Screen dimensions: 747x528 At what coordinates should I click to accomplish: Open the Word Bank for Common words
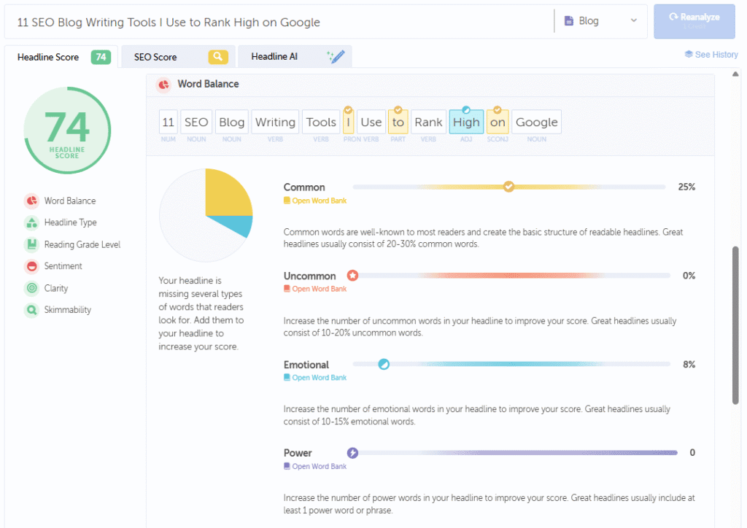click(315, 200)
